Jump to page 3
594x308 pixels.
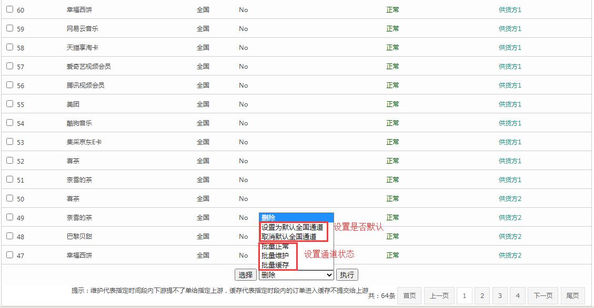point(500,295)
